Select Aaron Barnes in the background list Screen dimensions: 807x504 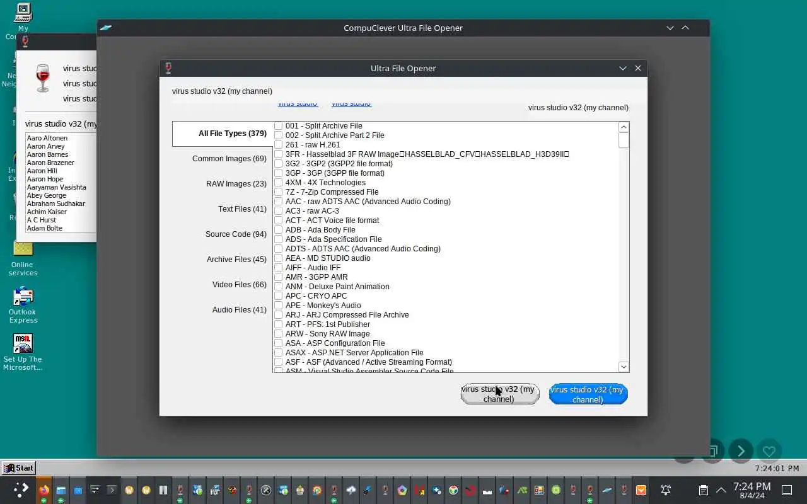[47, 154]
